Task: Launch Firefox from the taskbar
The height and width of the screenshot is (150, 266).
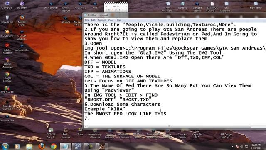Action: [x=42, y=146]
